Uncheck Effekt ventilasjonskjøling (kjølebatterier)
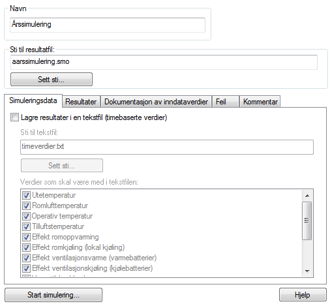The image size is (330, 306). point(26,268)
